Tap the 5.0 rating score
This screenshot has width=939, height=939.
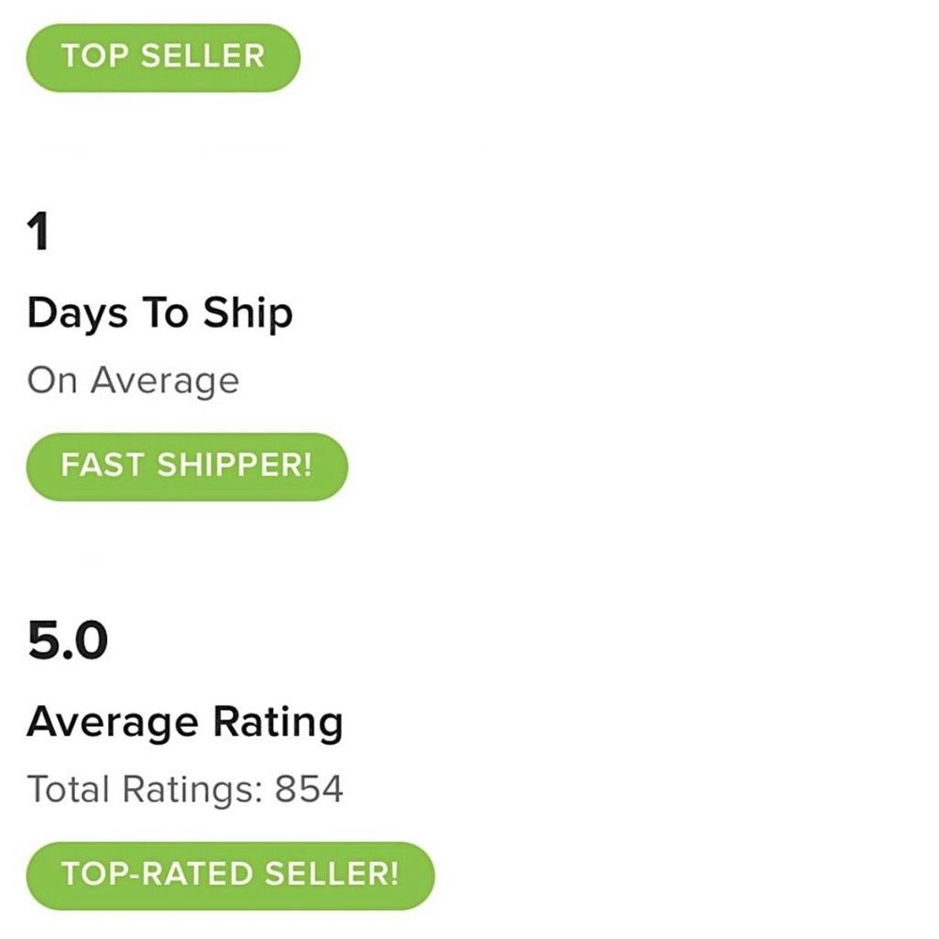click(x=68, y=641)
